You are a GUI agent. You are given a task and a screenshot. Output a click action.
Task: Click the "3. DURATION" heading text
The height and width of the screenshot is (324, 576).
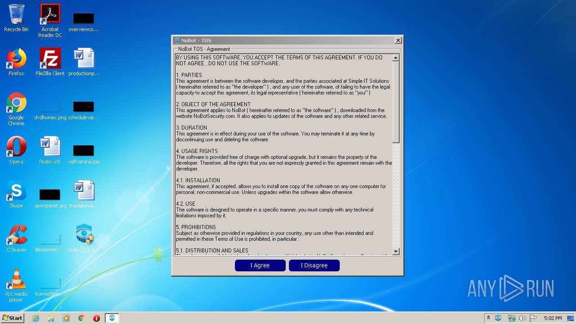pyautogui.click(x=192, y=128)
